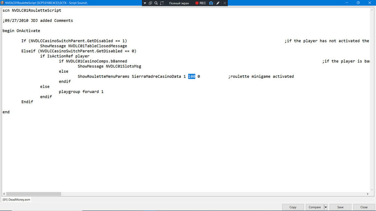This screenshot has width=376, height=211.
Task: Expand the Compare dropdown arrow
Action: (x=326, y=207)
